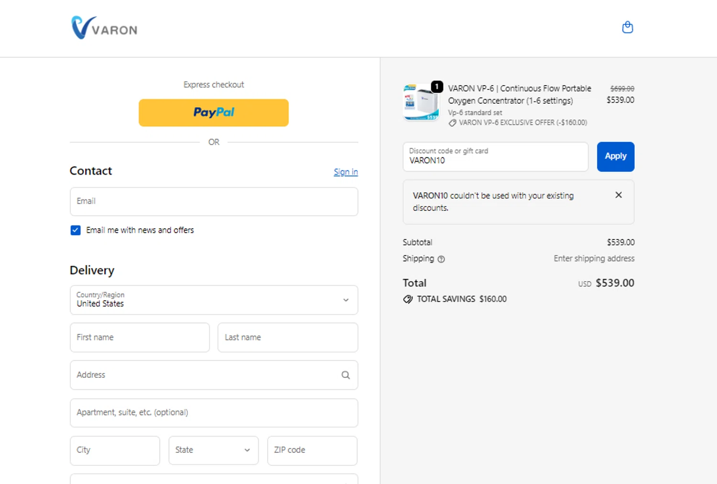Click 'Enter shipping address' text
Image resolution: width=717 pixels, height=484 pixels.
pos(594,259)
